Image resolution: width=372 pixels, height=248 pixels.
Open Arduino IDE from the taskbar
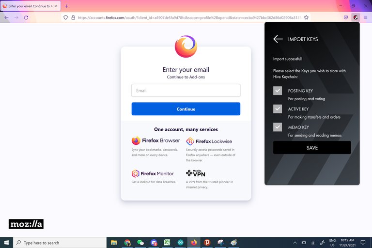[181, 243]
